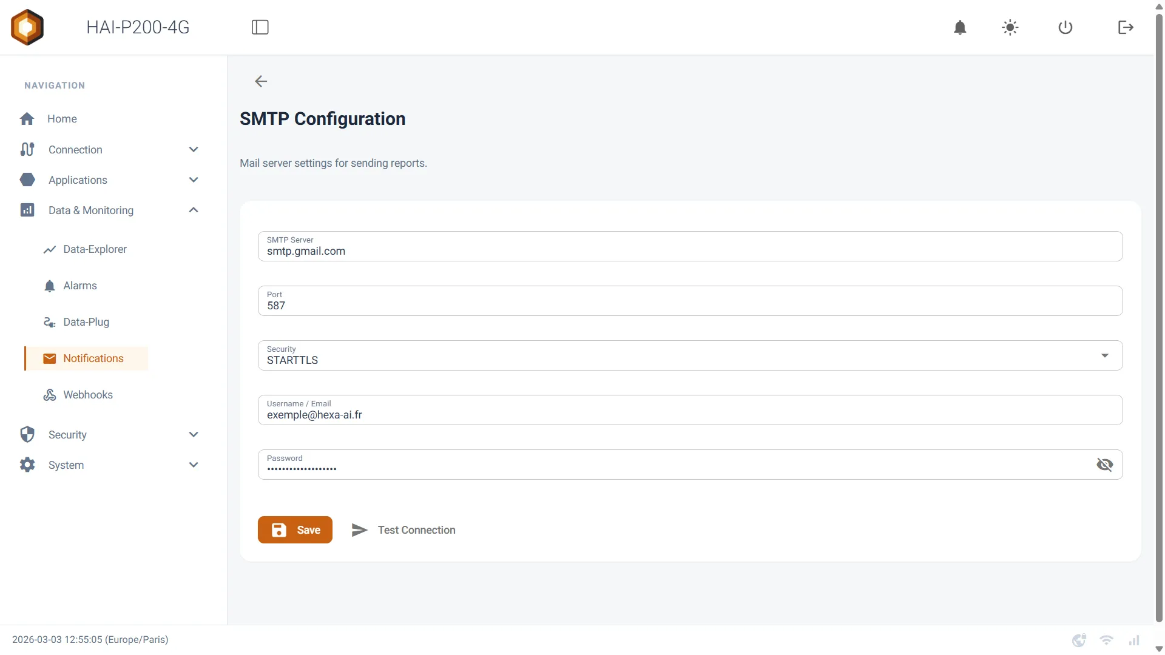The image size is (1165, 655).
Task: Click the back arrow above SMTP Configuration
Action: [261, 81]
